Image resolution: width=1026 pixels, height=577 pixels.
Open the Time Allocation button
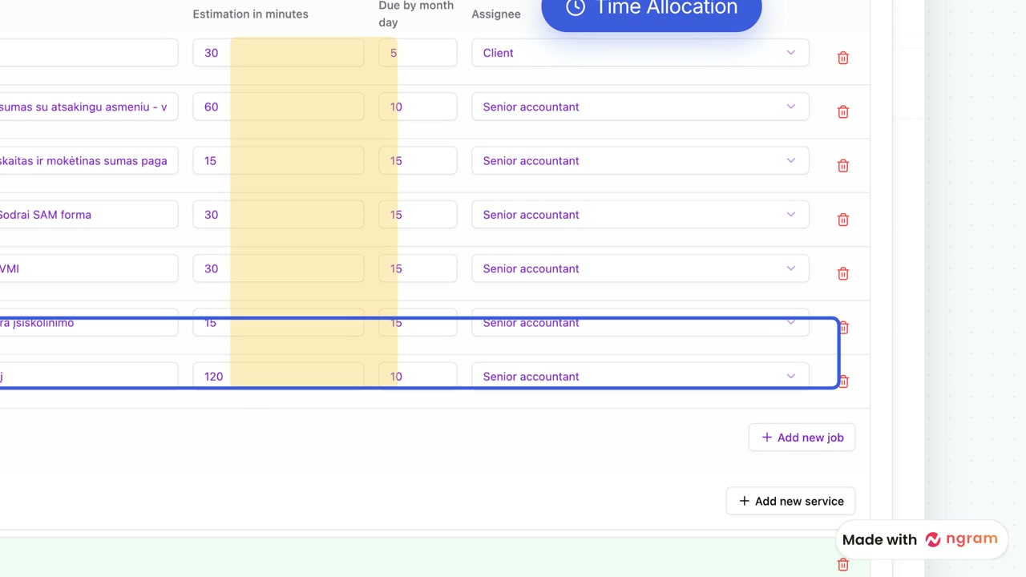pos(652,10)
